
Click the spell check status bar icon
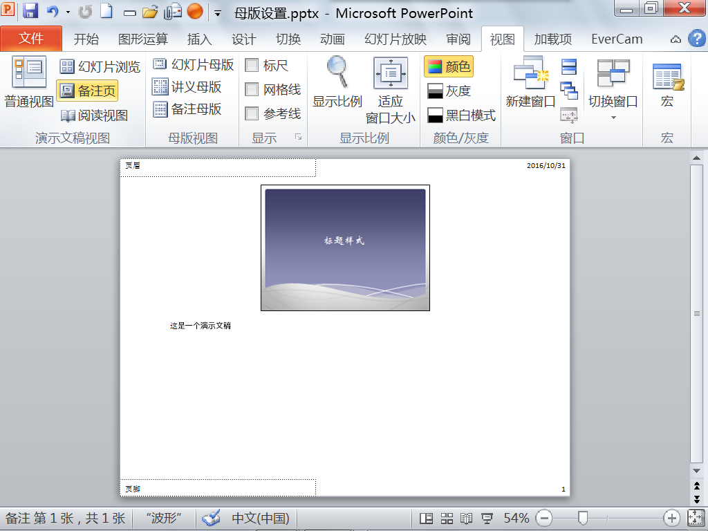(x=211, y=518)
